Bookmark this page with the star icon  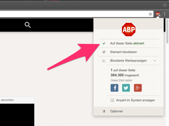150,14
